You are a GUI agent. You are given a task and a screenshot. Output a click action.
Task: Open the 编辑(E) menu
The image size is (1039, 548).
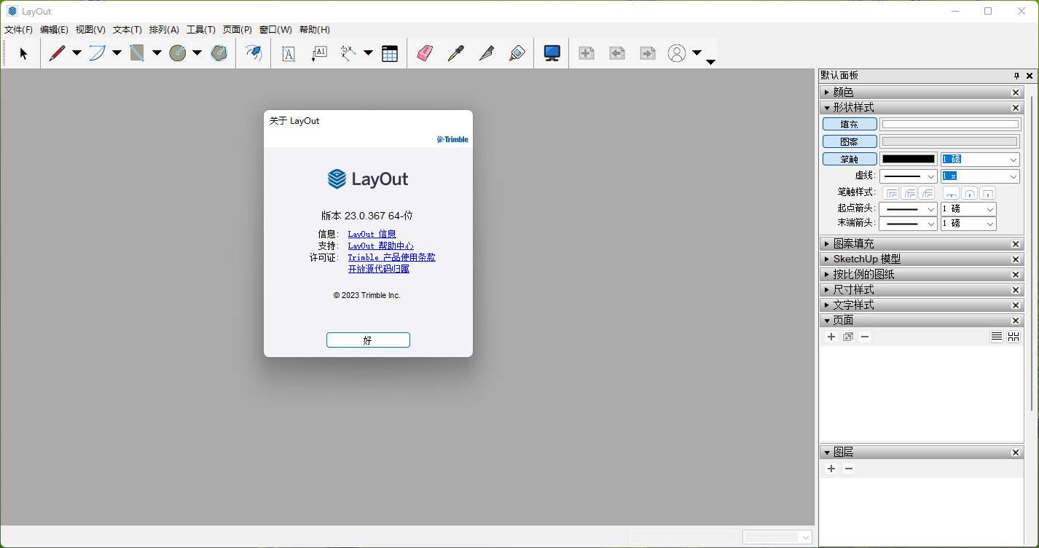pyautogui.click(x=54, y=30)
